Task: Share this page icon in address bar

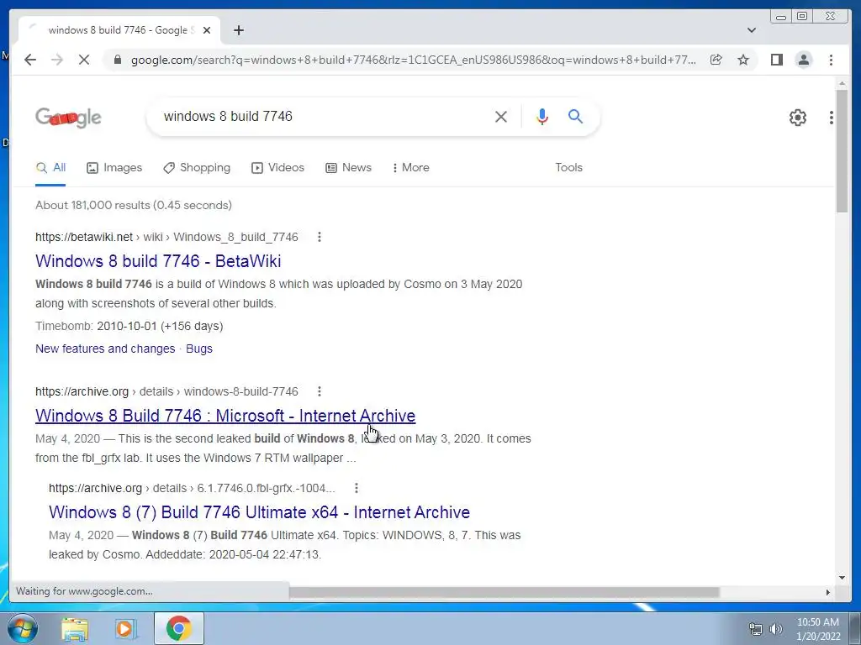Action: [716, 60]
